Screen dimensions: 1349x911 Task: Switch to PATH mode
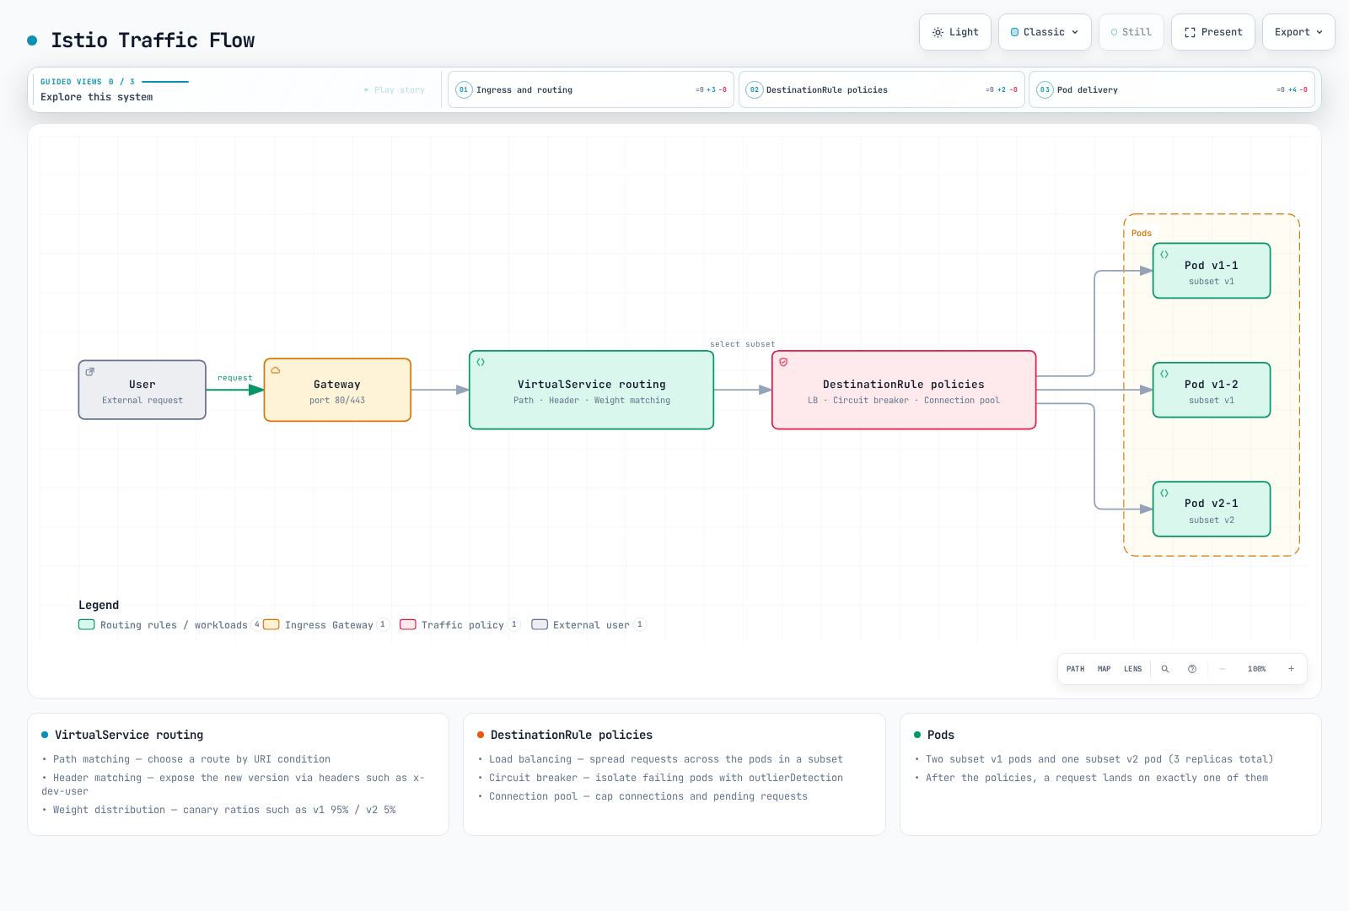click(x=1076, y=669)
